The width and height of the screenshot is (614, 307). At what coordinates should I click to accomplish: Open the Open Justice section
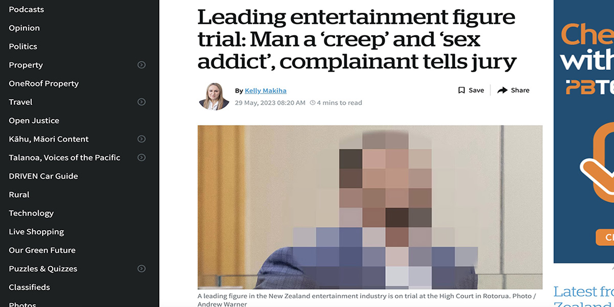34,121
